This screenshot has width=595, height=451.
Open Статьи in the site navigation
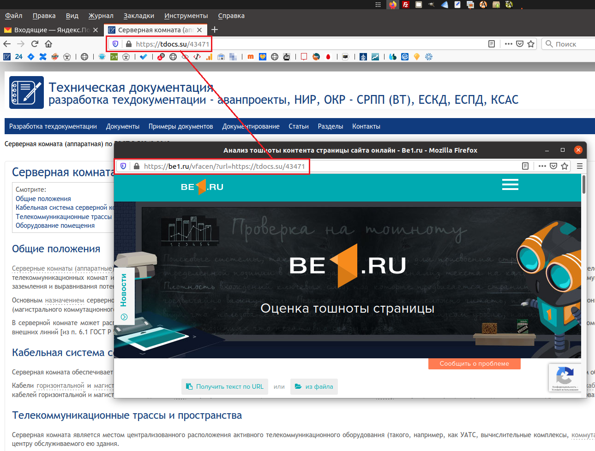click(x=299, y=126)
